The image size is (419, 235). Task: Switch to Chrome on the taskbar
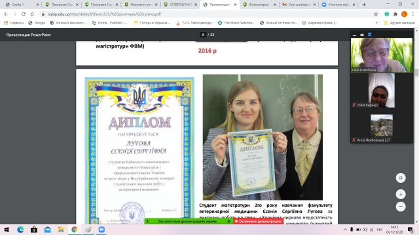click(75, 230)
